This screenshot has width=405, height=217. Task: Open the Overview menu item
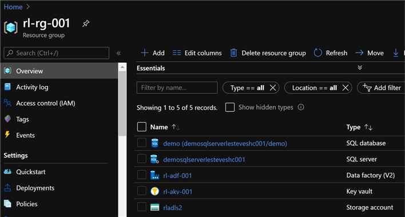[59, 71]
